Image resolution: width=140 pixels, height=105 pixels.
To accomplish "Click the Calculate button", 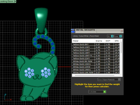I will [97, 92].
